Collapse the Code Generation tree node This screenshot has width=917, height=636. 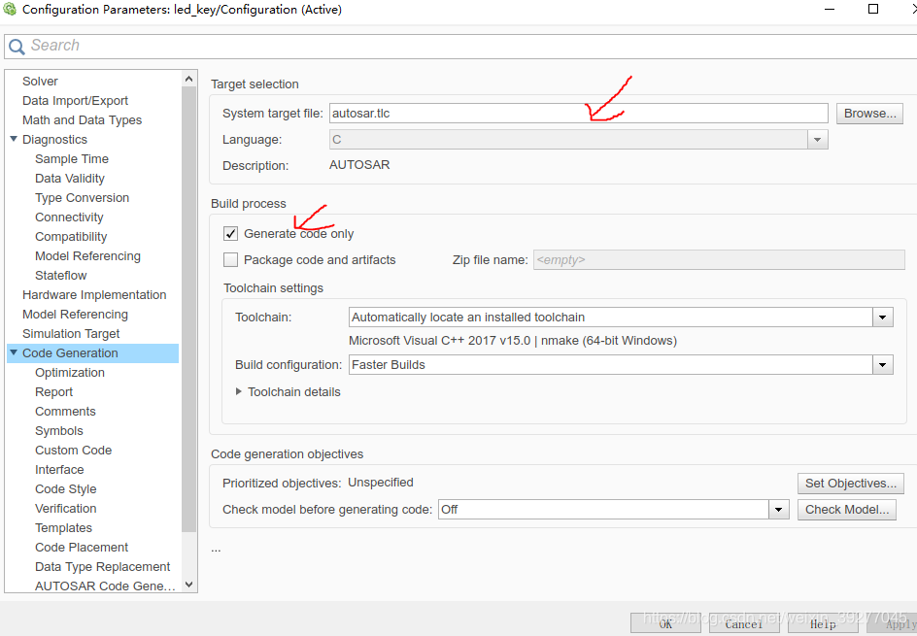[14, 352]
